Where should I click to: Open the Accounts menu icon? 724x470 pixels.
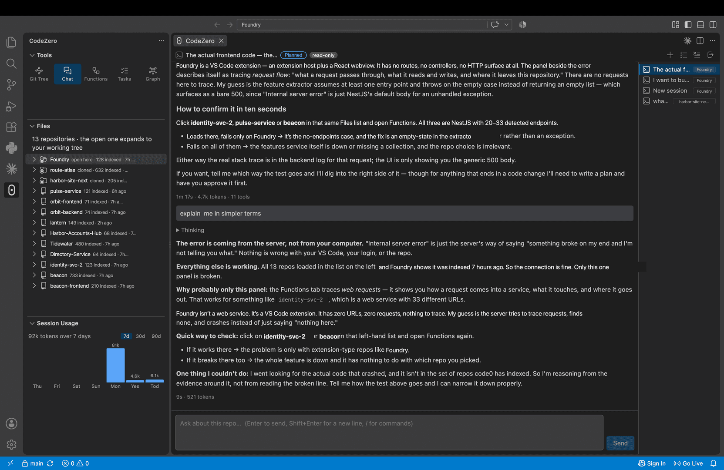(x=11, y=423)
